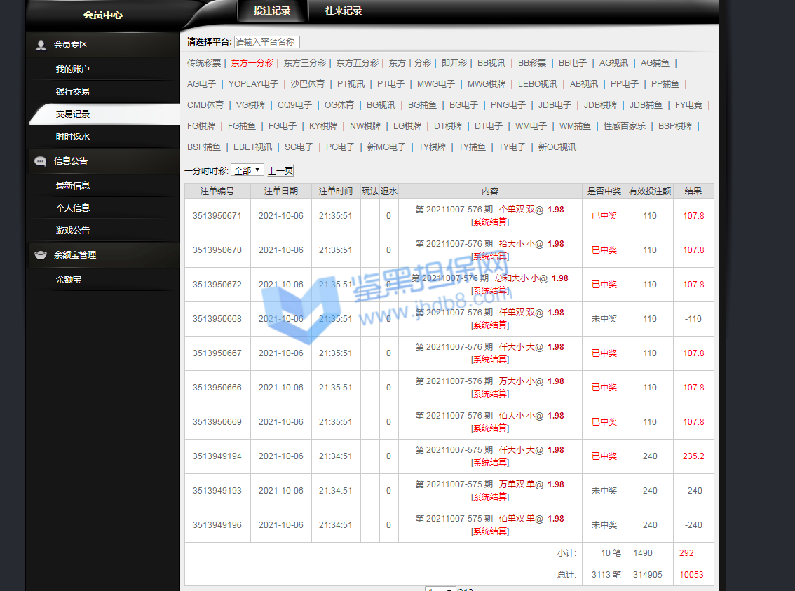The image size is (795, 591).
Task: Pick the 沙巴体育 platform link
Action: pos(308,84)
